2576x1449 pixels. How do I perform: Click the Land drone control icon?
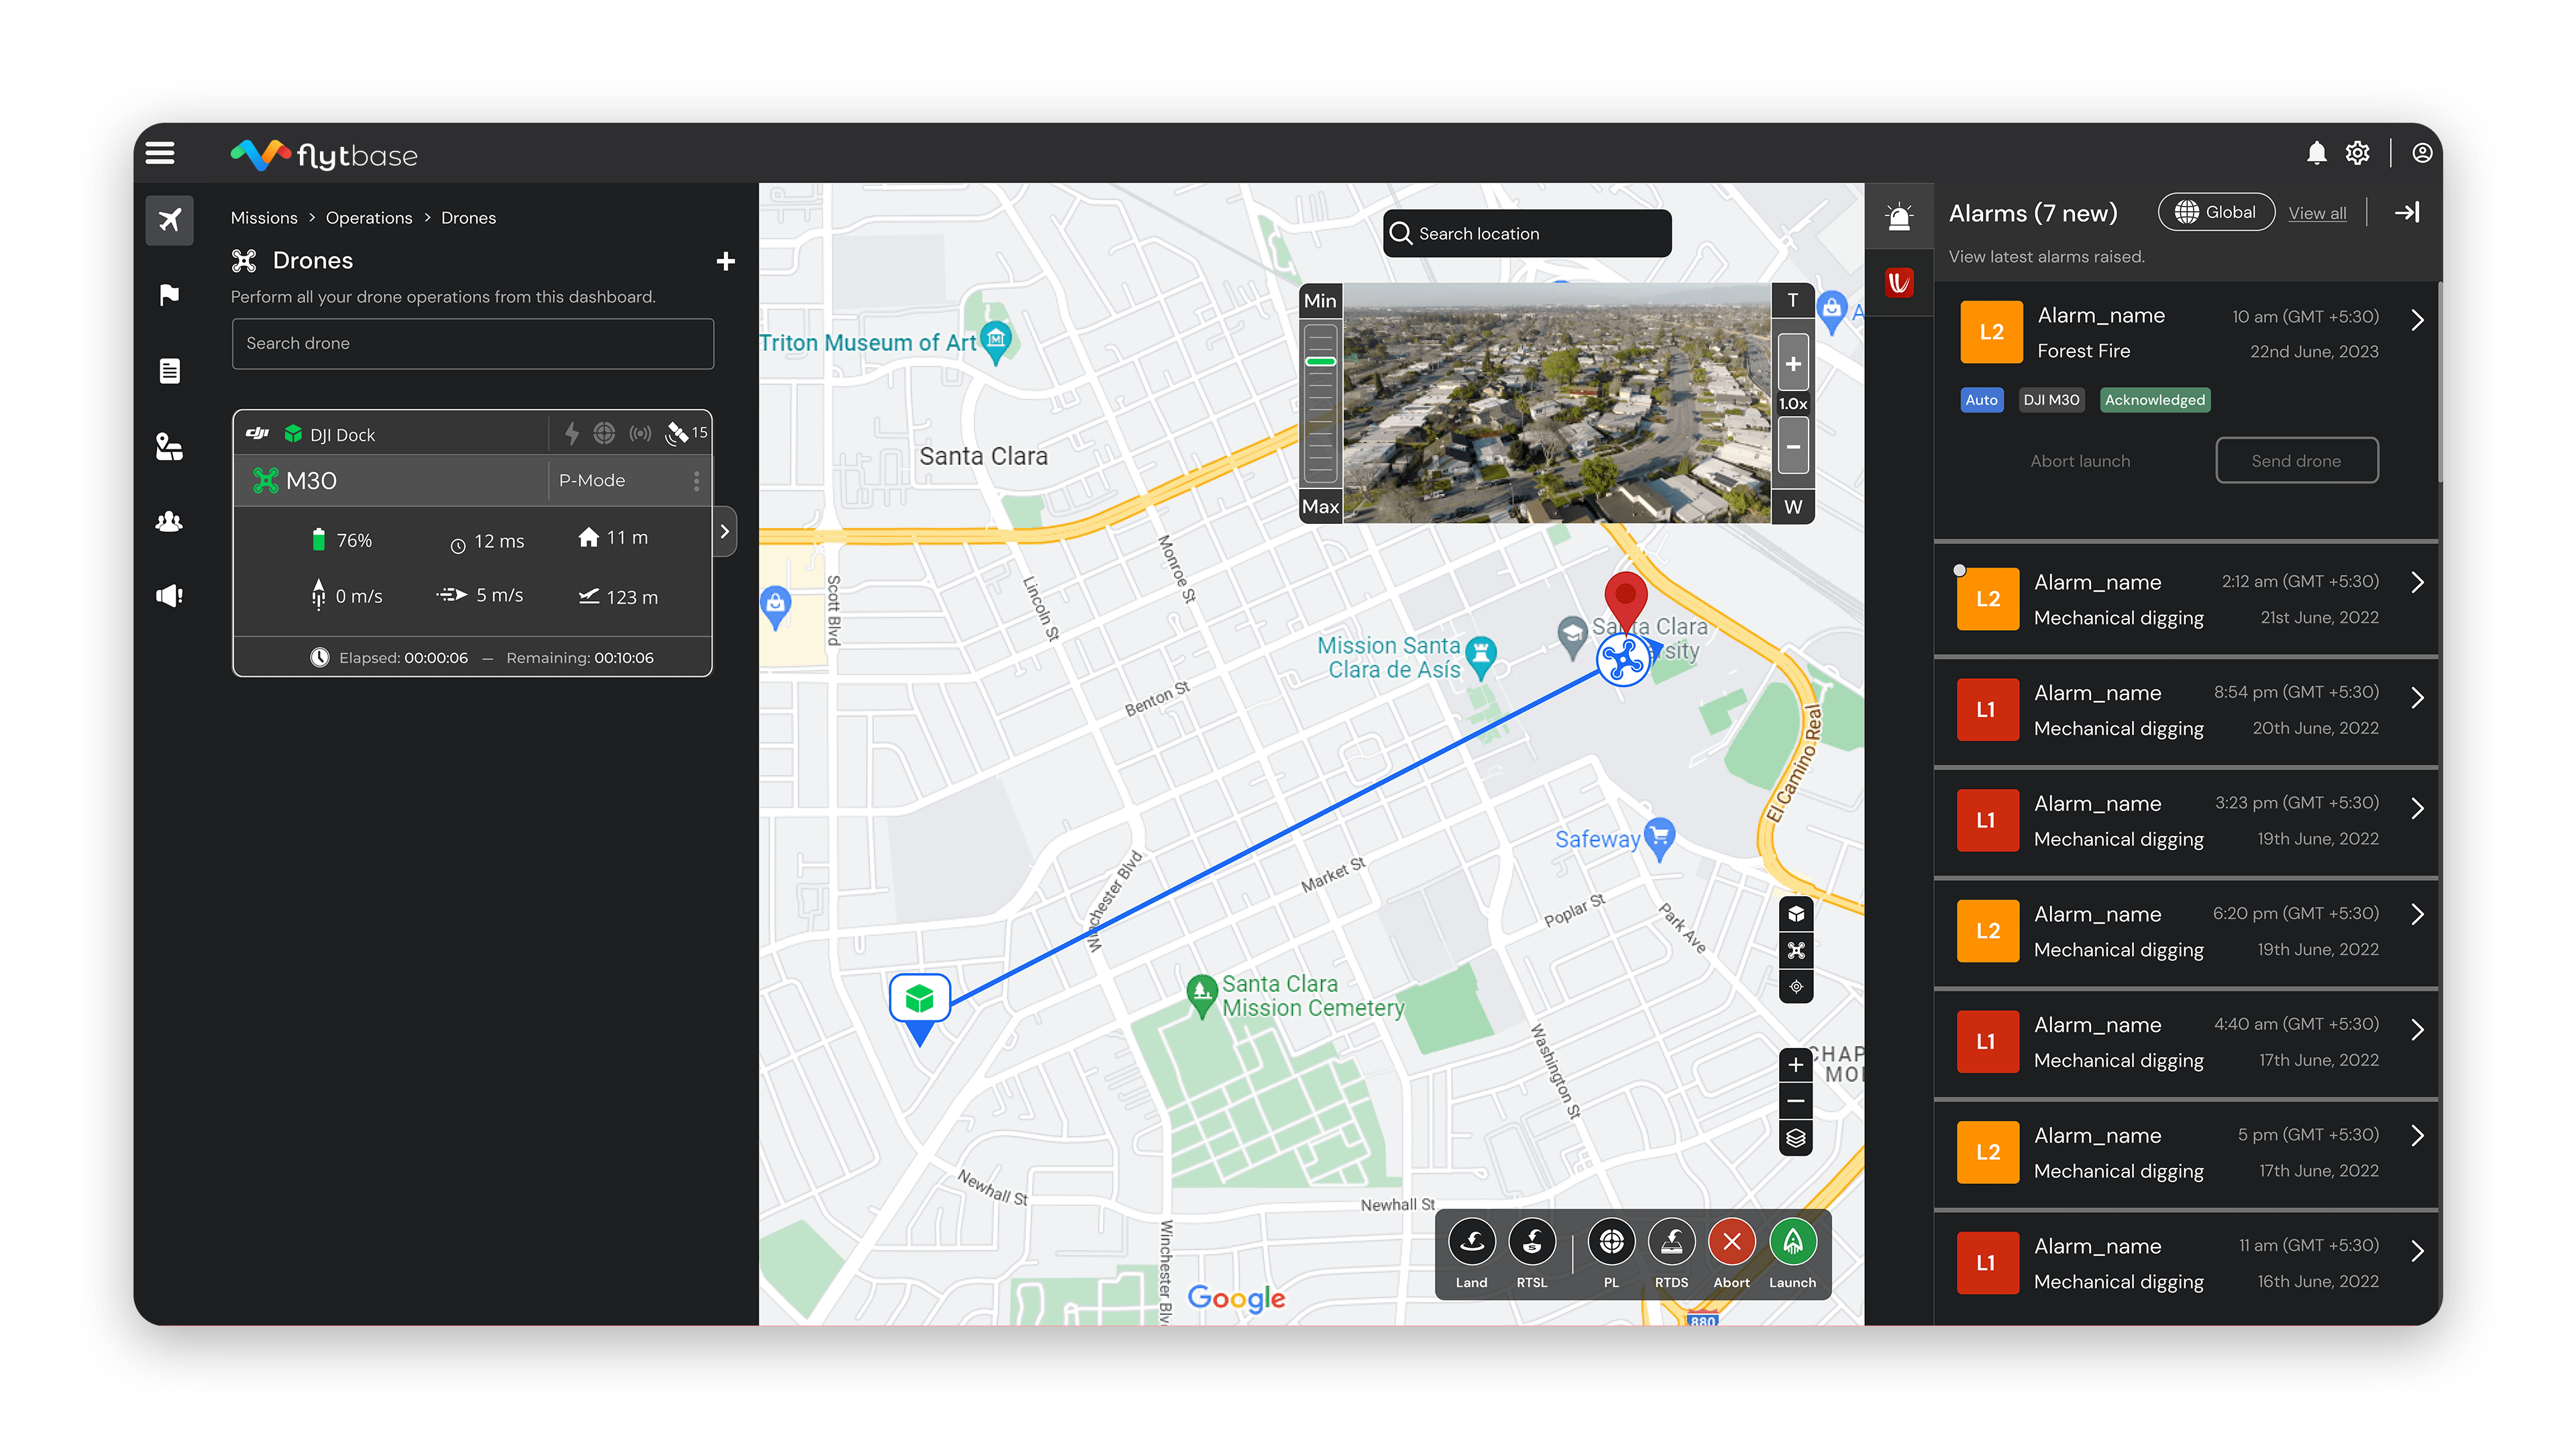(1471, 1243)
